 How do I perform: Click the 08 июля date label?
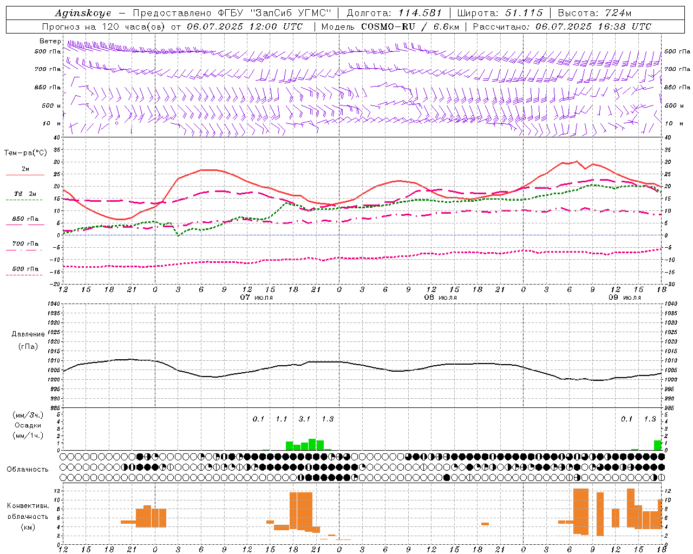pos(441,298)
